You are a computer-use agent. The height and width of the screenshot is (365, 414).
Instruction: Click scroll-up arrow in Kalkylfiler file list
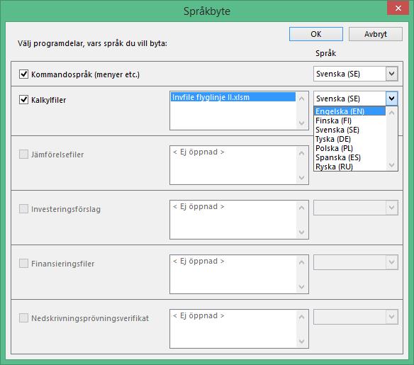tap(301, 99)
